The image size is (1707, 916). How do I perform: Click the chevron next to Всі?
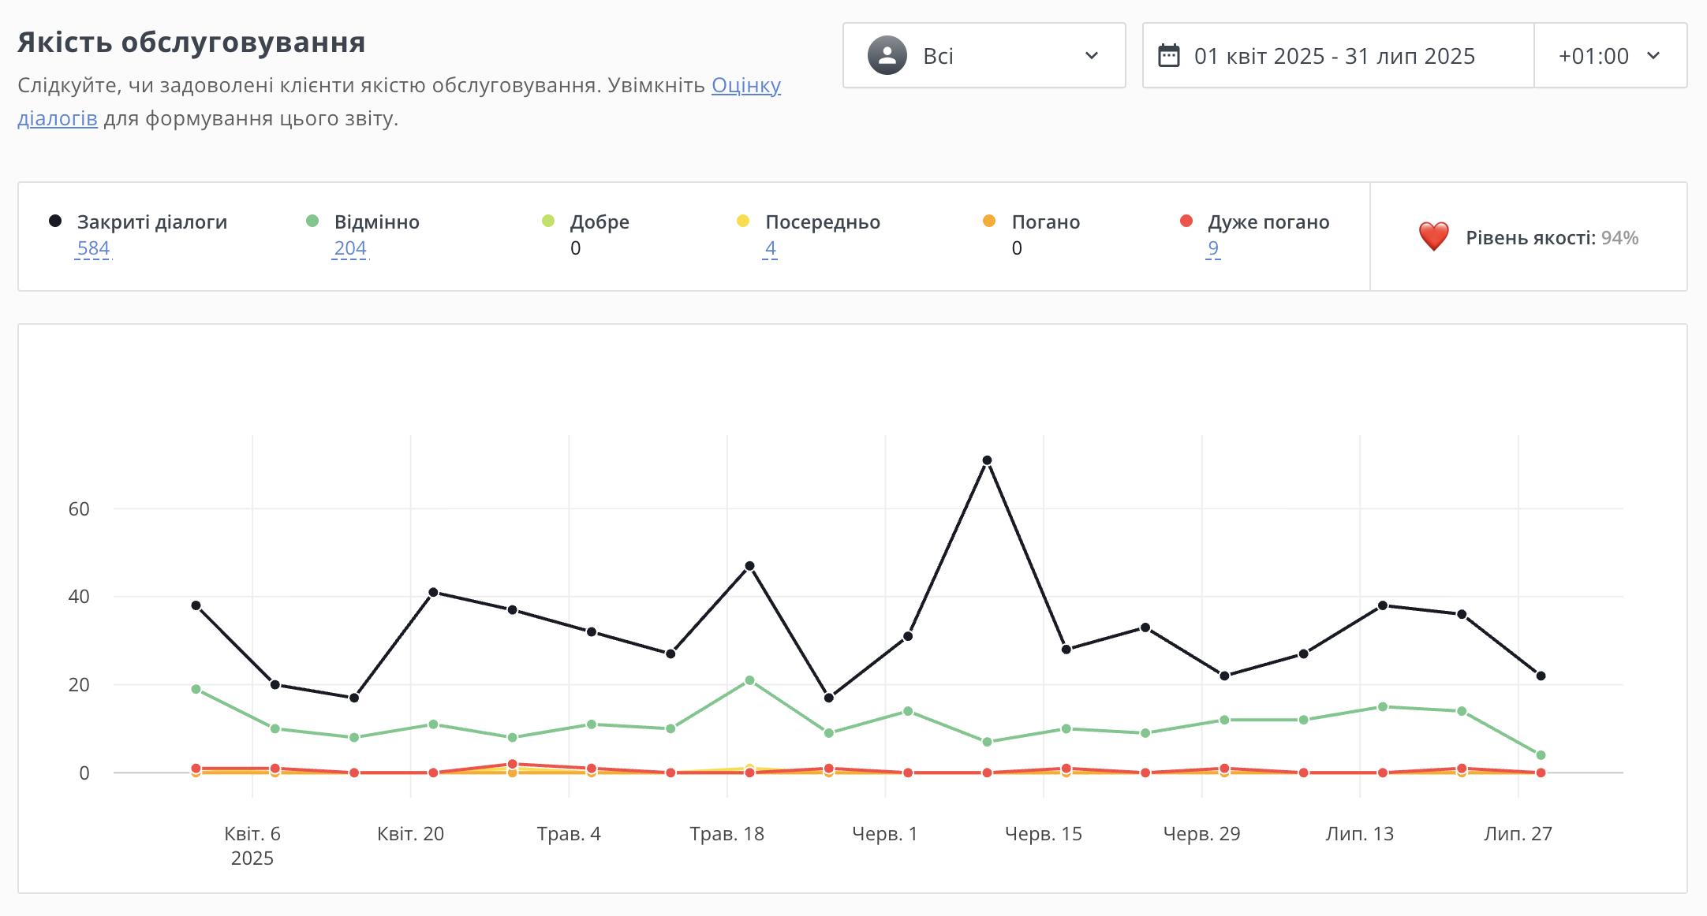(x=1092, y=56)
